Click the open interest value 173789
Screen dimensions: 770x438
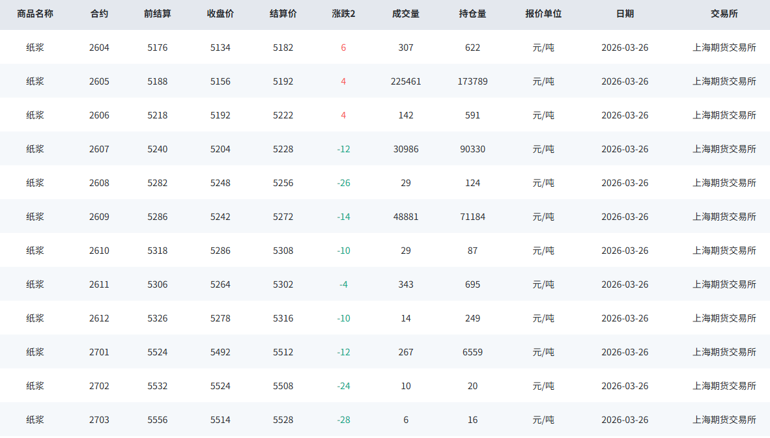[472, 81]
